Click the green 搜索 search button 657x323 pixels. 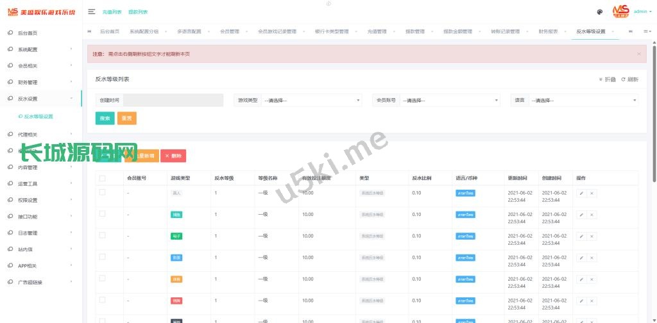tap(105, 119)
